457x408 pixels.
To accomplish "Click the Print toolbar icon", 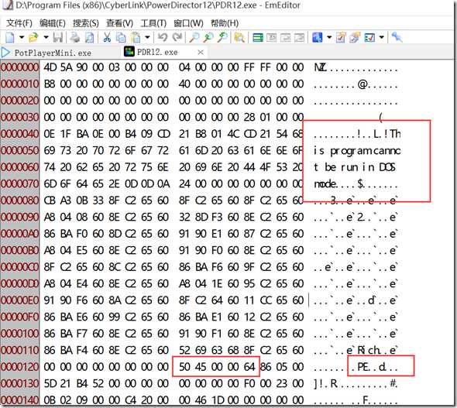I will (x=75, y=37).
